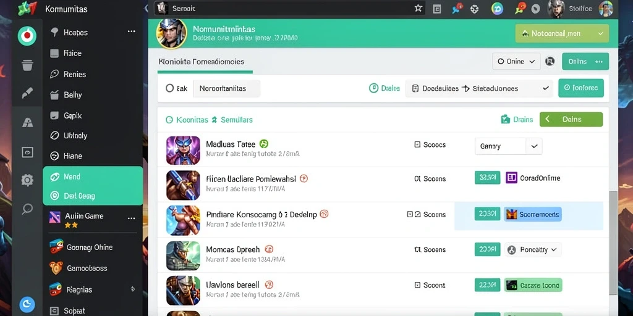This screenshot has width=633, height=316.
Task: Select the settings gear in left rail
Action: [x=27, y=180]
